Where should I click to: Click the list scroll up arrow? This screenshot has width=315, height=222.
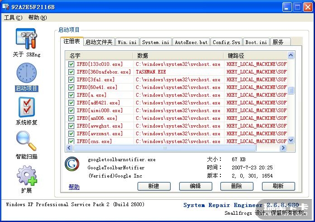[291, 55]
